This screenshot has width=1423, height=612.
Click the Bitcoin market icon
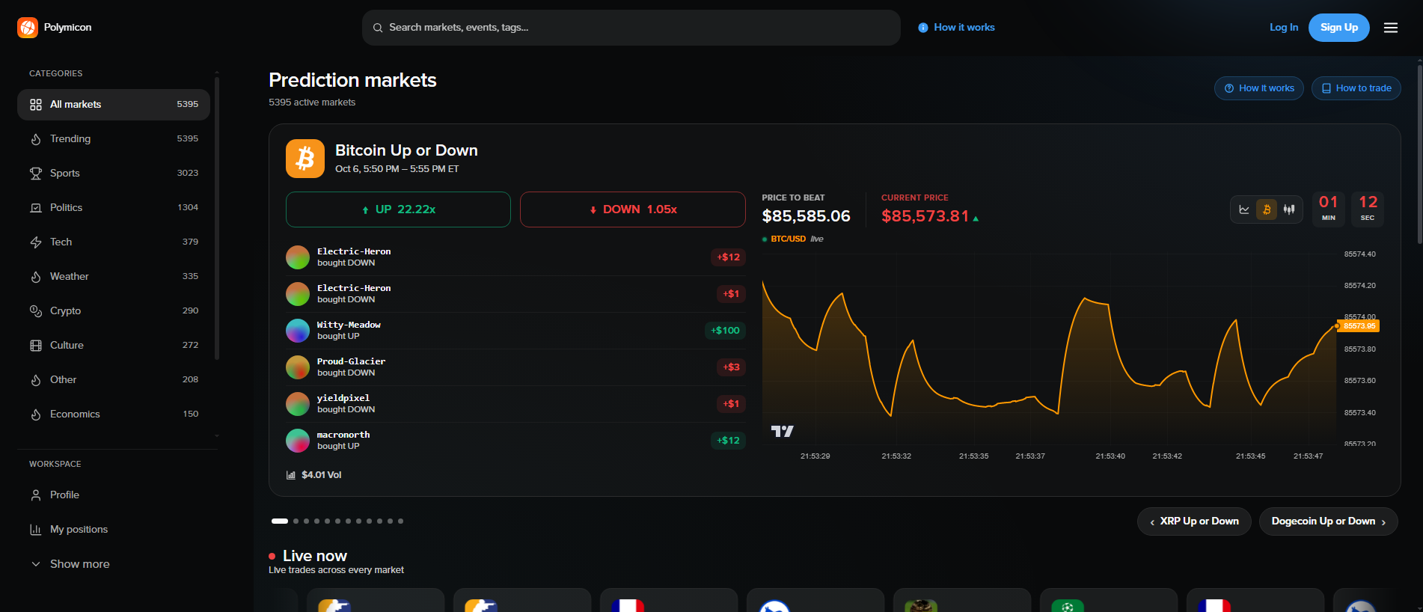[x=305, y=159]
